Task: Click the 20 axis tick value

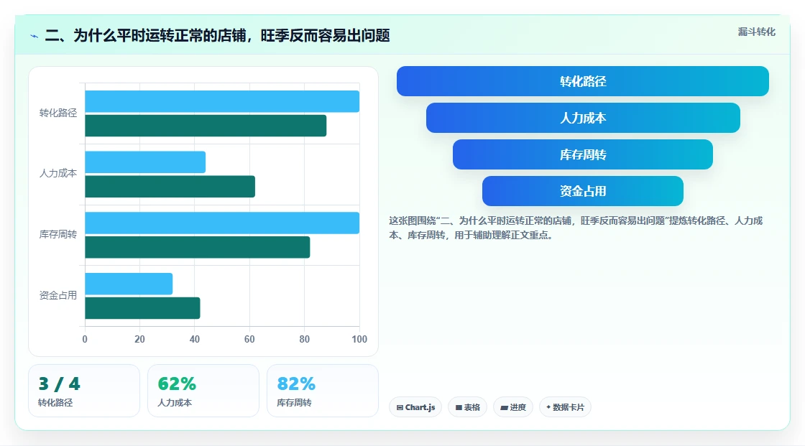Action: [139, 339]
